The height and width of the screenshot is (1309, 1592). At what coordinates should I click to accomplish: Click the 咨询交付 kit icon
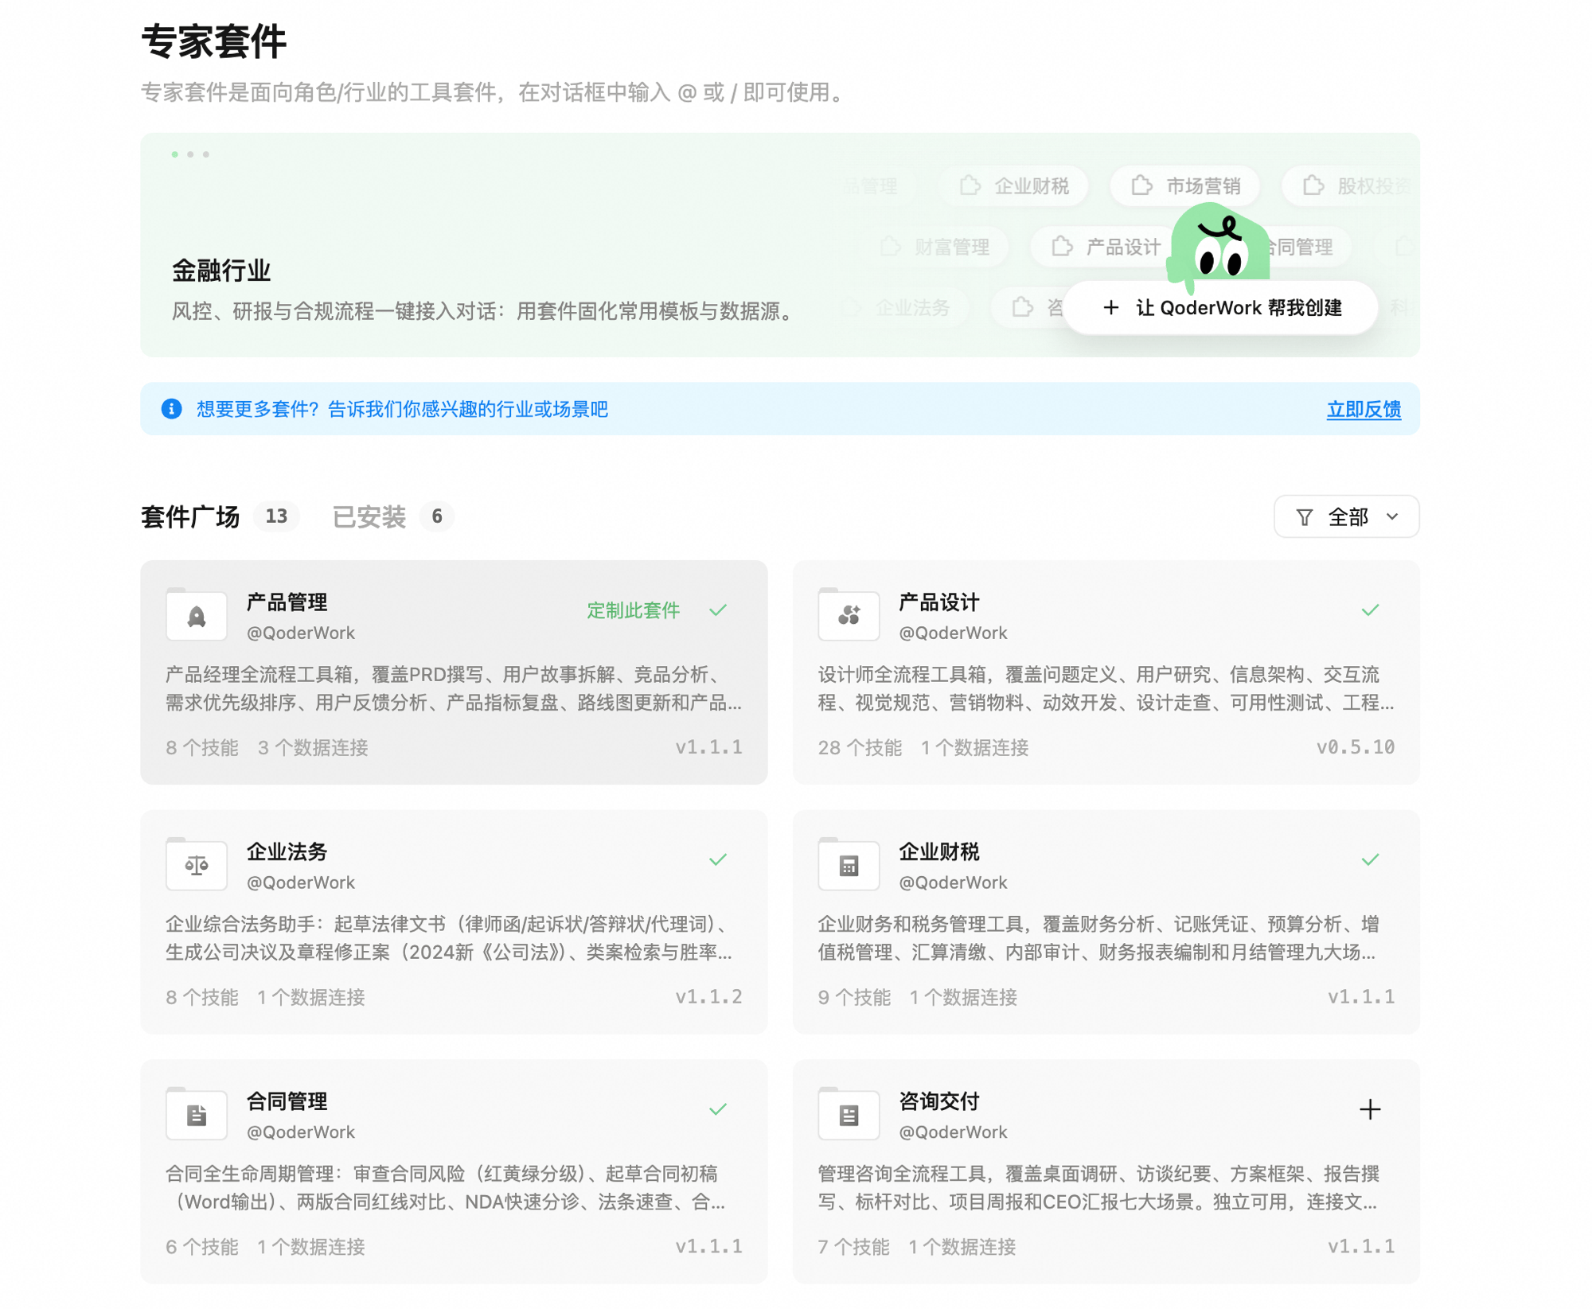pyautogui.click(x=849, y=1115)
